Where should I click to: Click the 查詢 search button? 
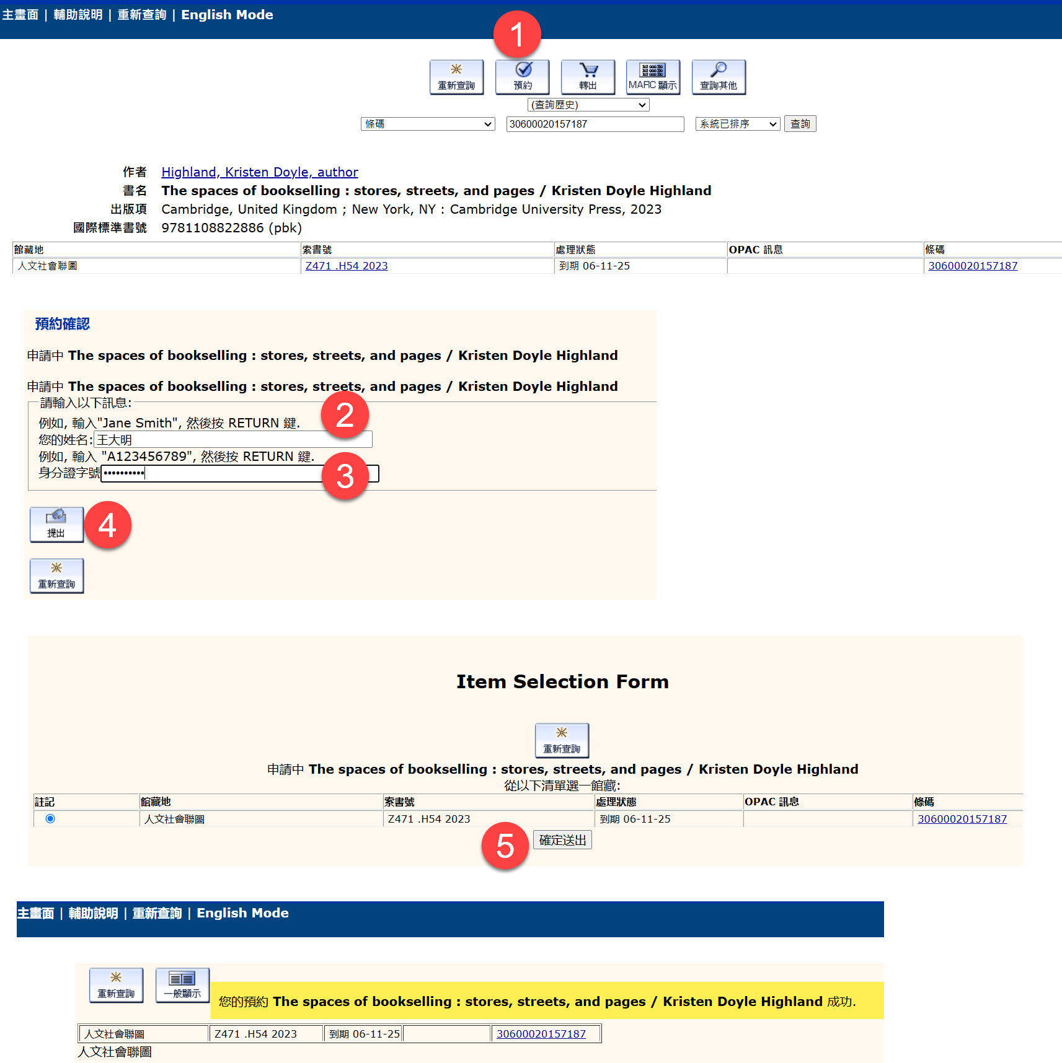[800, 124]
